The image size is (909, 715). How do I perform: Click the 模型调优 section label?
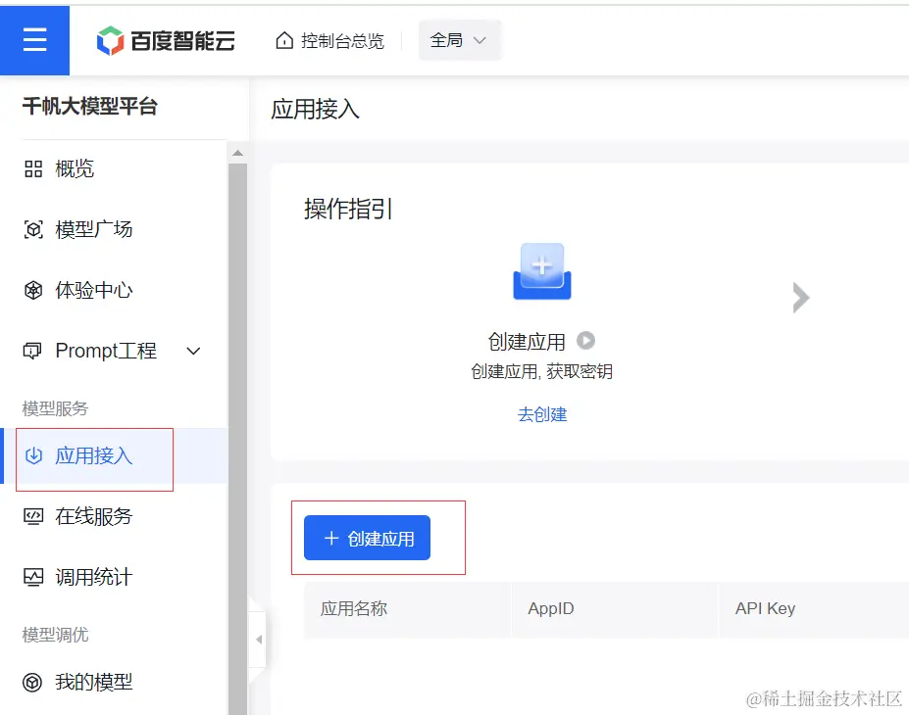tap(55, 635)
